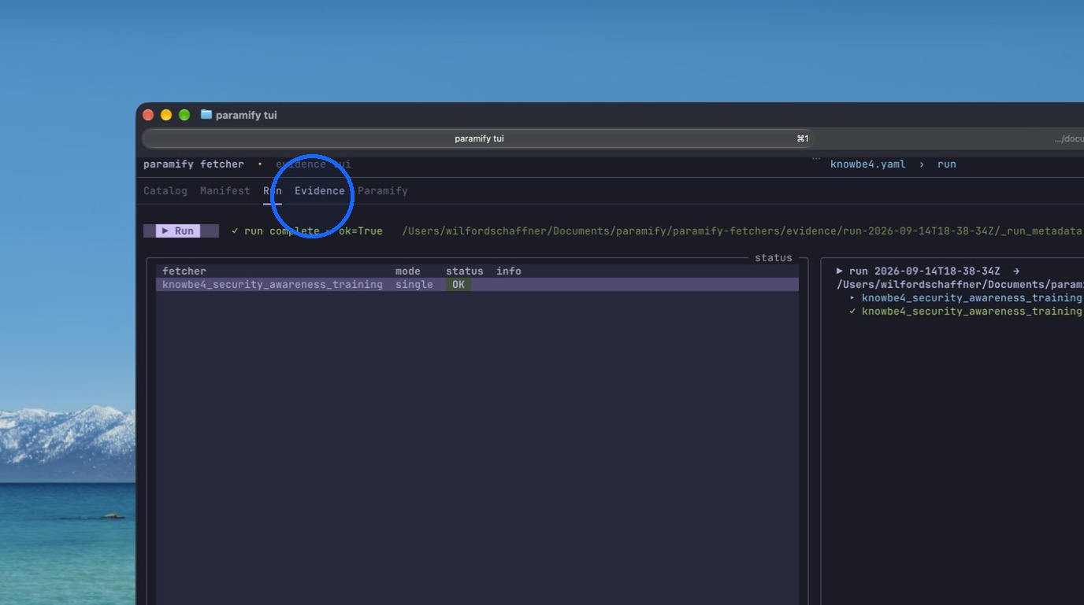Click the evidence run metadata file path

tap(742, 231)
